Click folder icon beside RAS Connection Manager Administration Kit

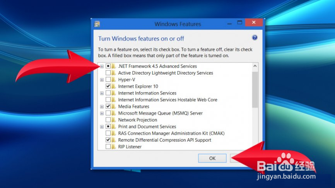point(114,133)
